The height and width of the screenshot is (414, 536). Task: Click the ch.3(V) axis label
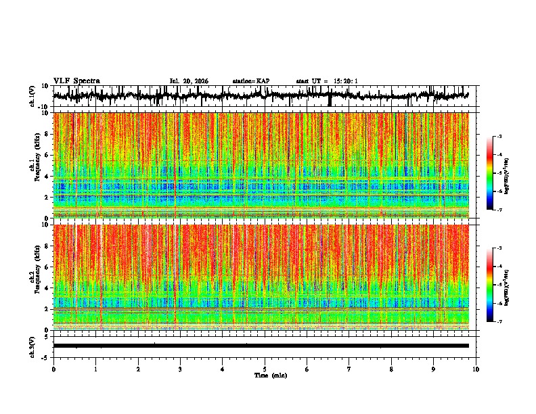point(33,348)
